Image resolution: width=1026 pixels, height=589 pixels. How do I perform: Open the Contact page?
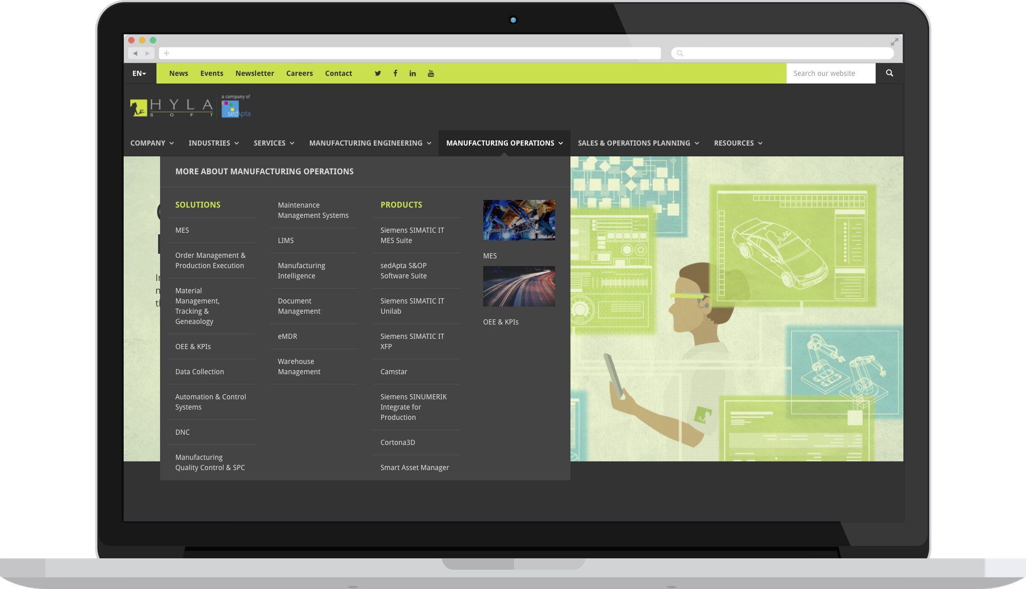pos(339,73)
